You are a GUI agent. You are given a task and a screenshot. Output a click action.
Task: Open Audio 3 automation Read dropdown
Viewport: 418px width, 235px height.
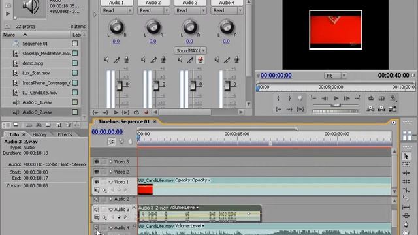tap(203, 10)
